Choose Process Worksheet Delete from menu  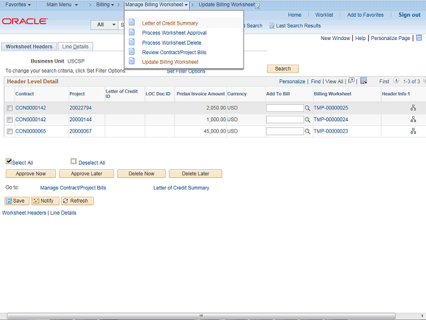172,43
